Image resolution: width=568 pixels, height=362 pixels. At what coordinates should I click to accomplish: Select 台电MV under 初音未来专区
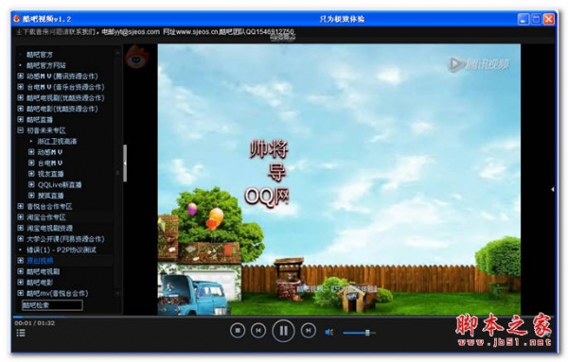(x=50, y=164)
